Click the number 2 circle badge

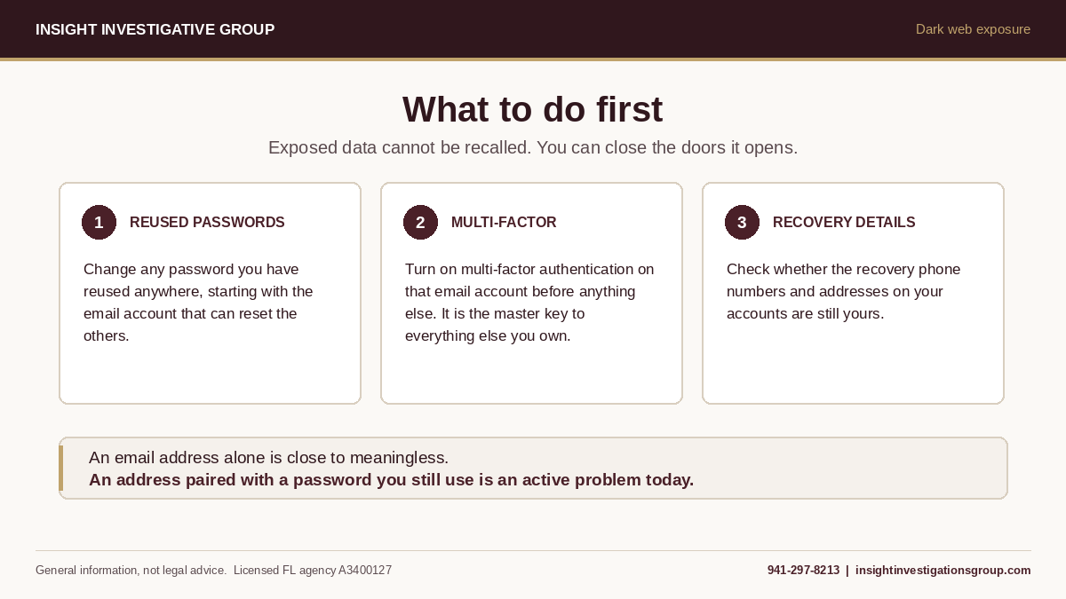pos(420,222)
